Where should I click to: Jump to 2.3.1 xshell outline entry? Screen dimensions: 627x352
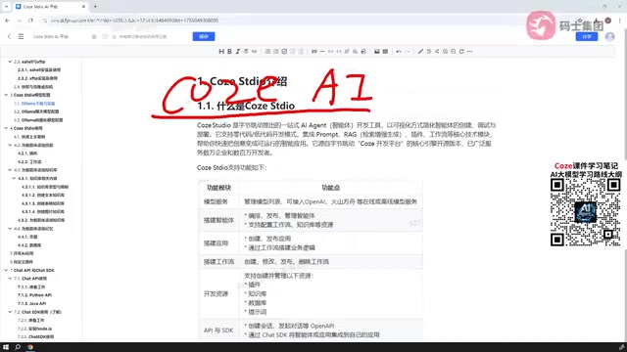point(39,70)
